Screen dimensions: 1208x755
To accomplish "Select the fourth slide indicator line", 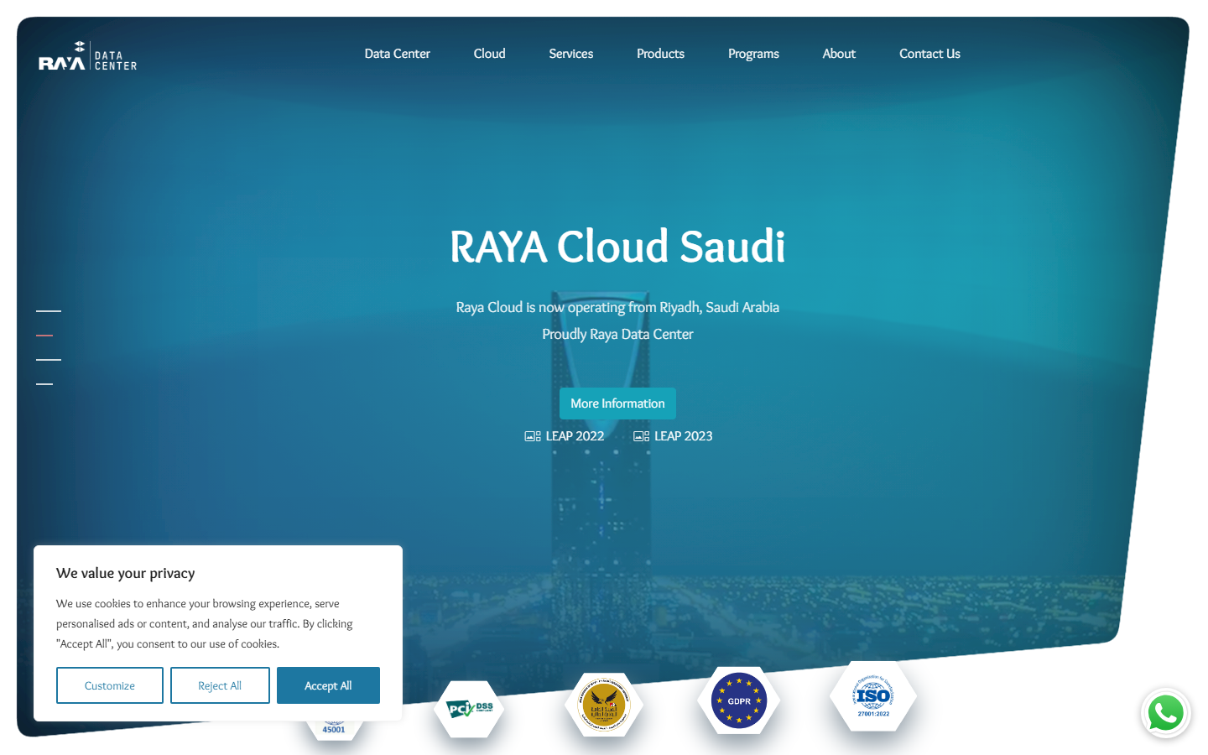I will 44,383.
